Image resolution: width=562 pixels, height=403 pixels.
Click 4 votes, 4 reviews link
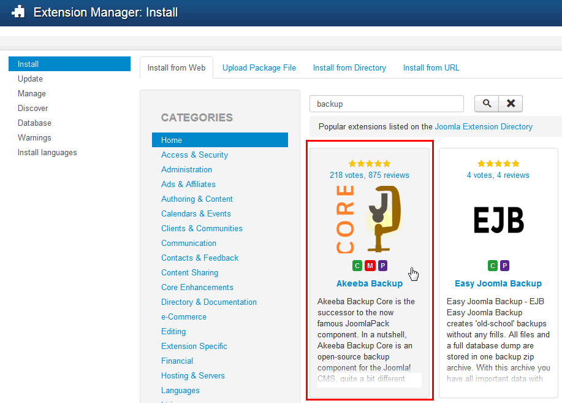[x=498, y=175]
